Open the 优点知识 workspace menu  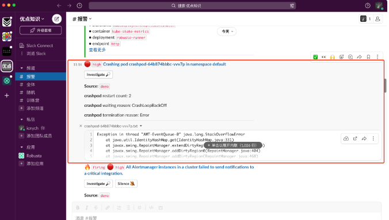[32, 19]
